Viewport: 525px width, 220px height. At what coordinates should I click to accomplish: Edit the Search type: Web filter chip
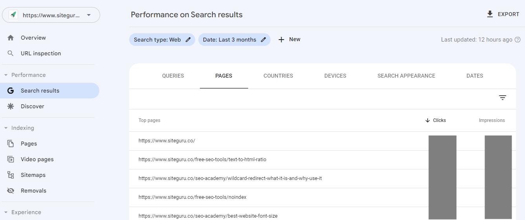point(188,40)
